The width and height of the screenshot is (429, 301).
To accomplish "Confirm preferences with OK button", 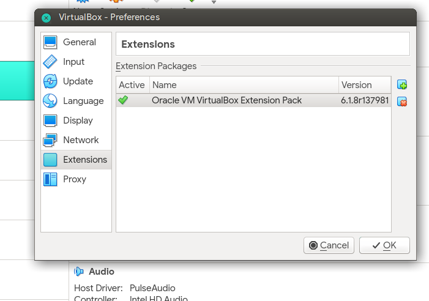I will 384,245.
